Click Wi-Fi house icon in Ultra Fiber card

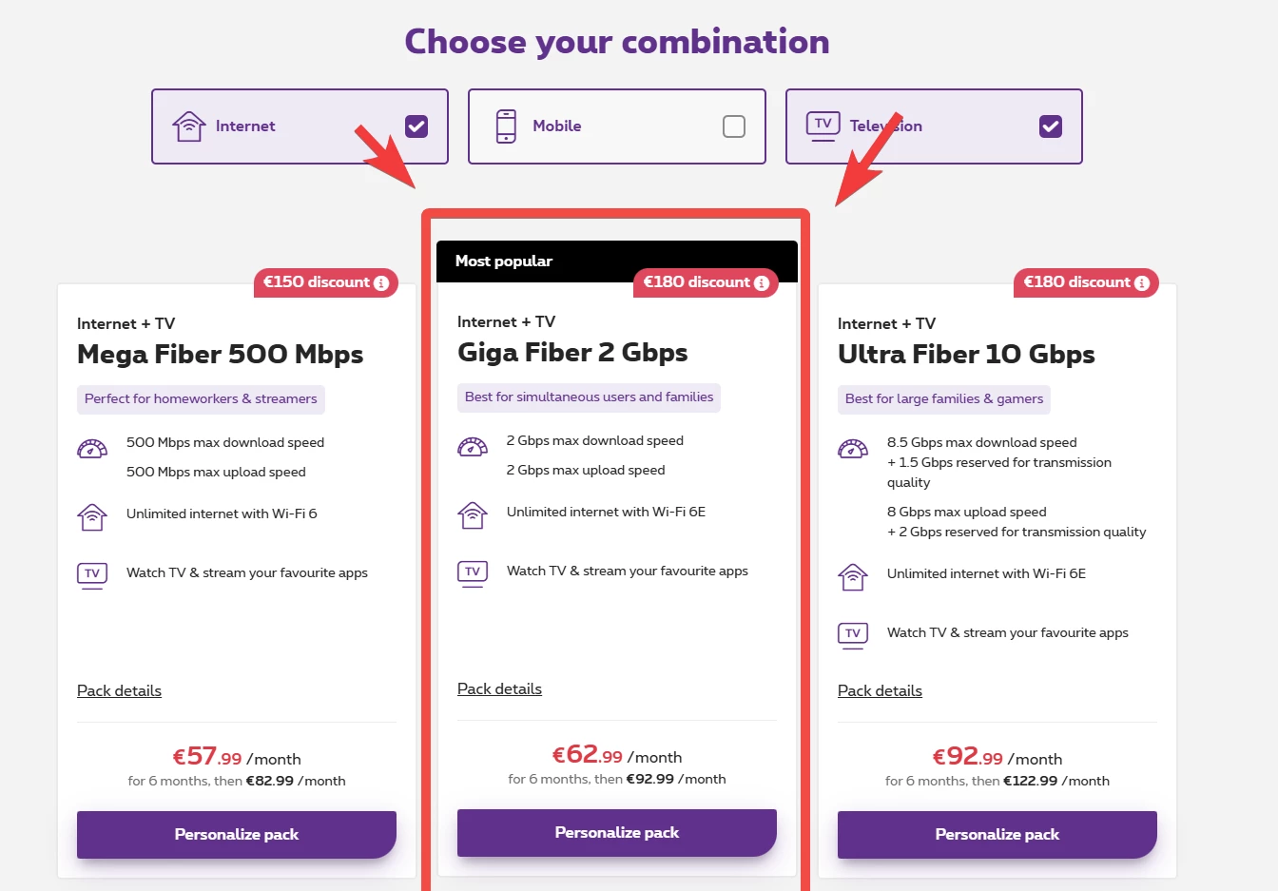tap(853, 576)
